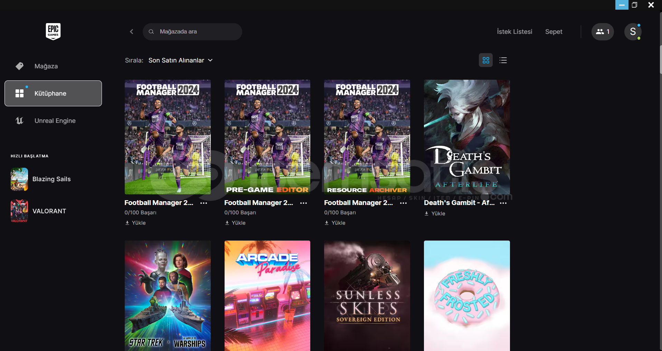Select Kütüphane in sidebar

pos(53,94)
